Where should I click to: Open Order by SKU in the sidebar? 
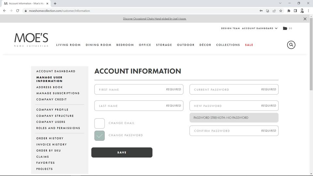click(49, 151)
